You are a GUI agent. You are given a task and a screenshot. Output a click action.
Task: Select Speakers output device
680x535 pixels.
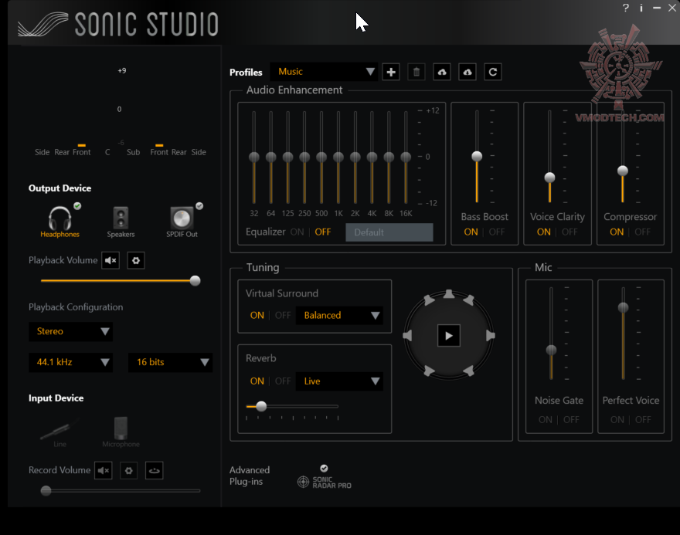121,222
